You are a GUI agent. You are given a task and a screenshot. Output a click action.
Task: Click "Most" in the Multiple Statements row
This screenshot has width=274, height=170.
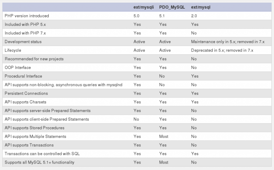164,137
